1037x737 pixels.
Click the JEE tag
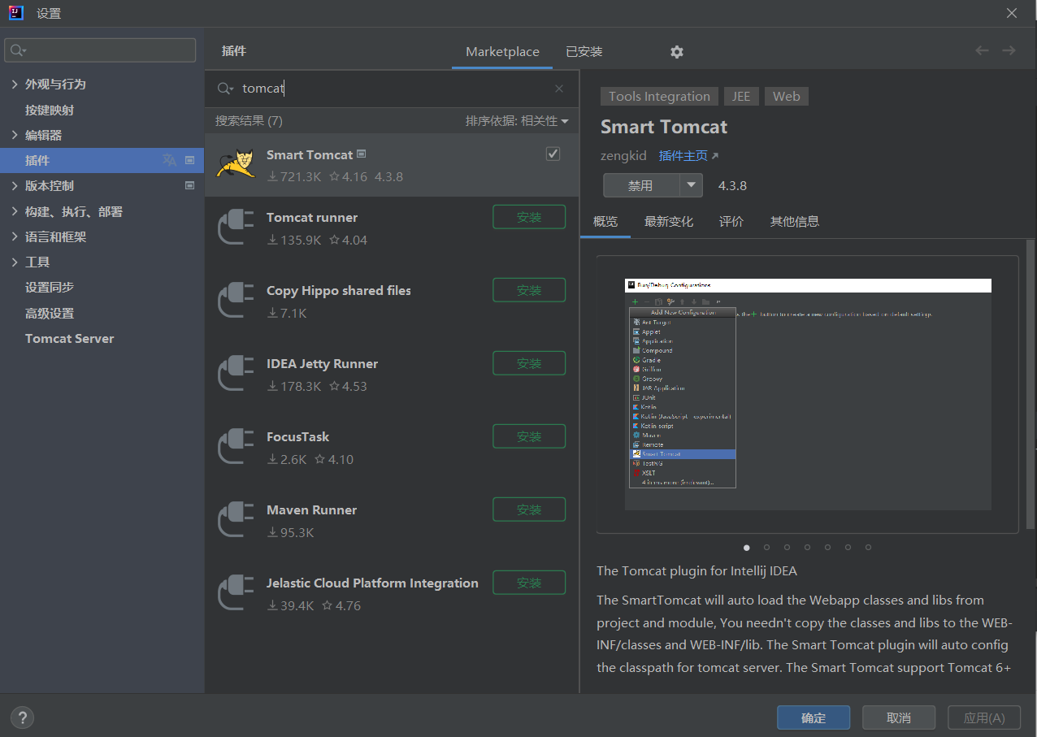(x=741, y=96)
